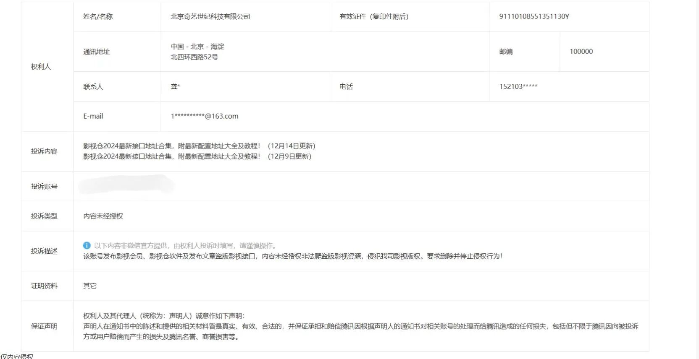Select the 权利人 row header cell

click(47, 67)
